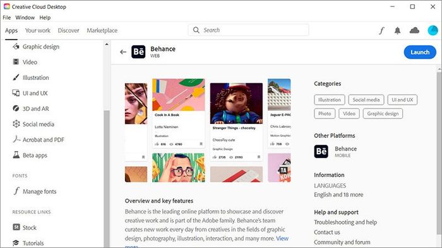Click the Lotta Nieminen author name

click(166, 127)
